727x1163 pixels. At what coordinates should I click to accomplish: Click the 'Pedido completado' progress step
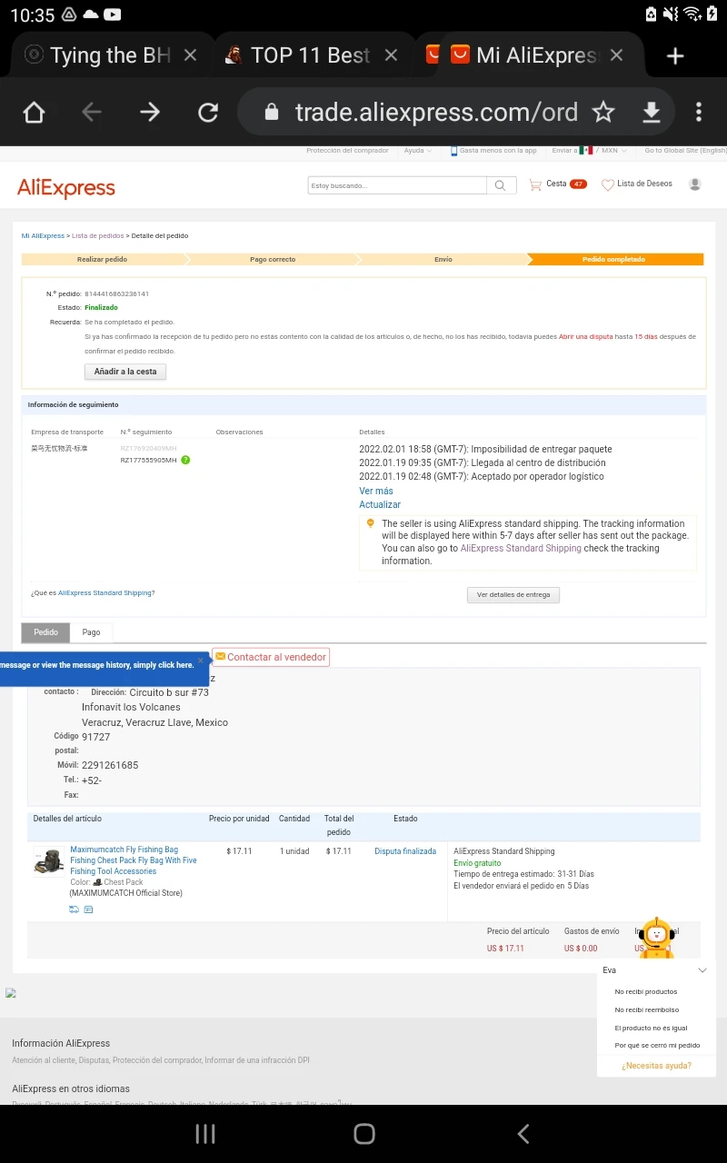[613, 260]
